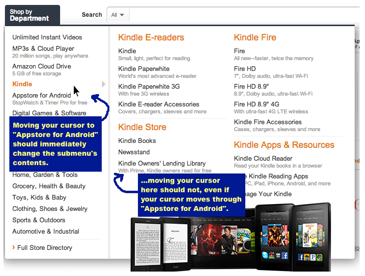This screenshot has height=276, width=365.
Task: Select MP3s & Cloud Player department
Action: [x=43, y=48]
